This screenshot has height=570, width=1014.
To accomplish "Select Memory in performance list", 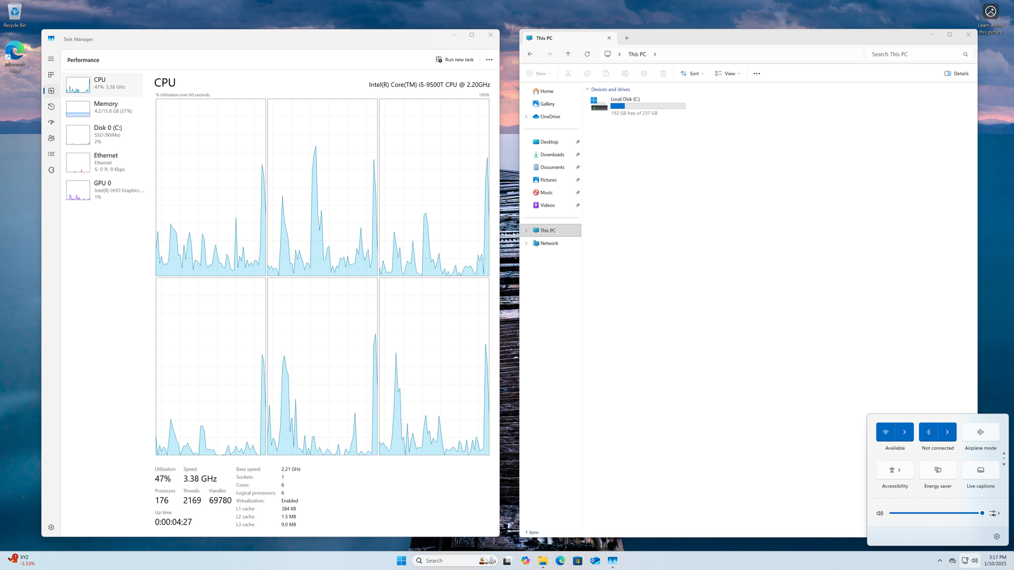I will click(x=105, y=107).
